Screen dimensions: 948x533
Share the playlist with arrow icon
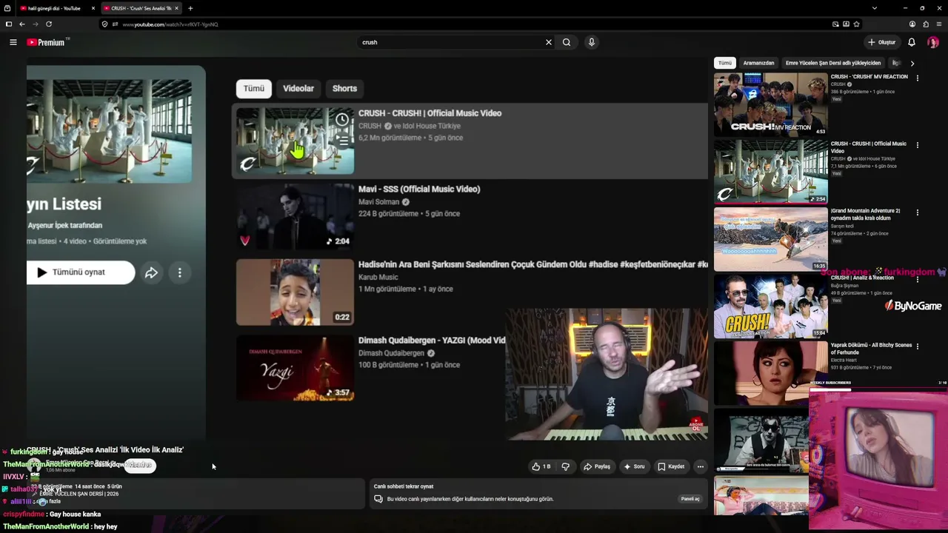click(151, 272)
